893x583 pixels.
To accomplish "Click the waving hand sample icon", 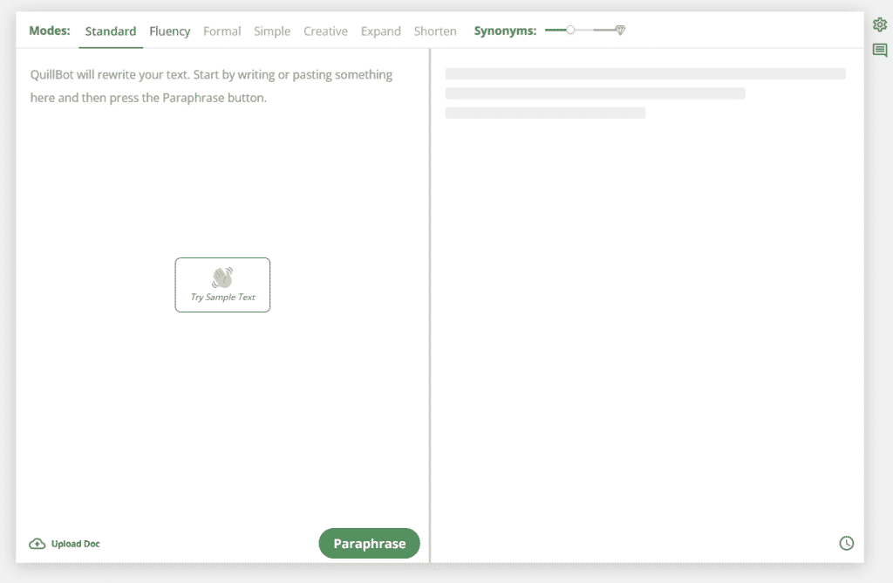I will [222, 278].
